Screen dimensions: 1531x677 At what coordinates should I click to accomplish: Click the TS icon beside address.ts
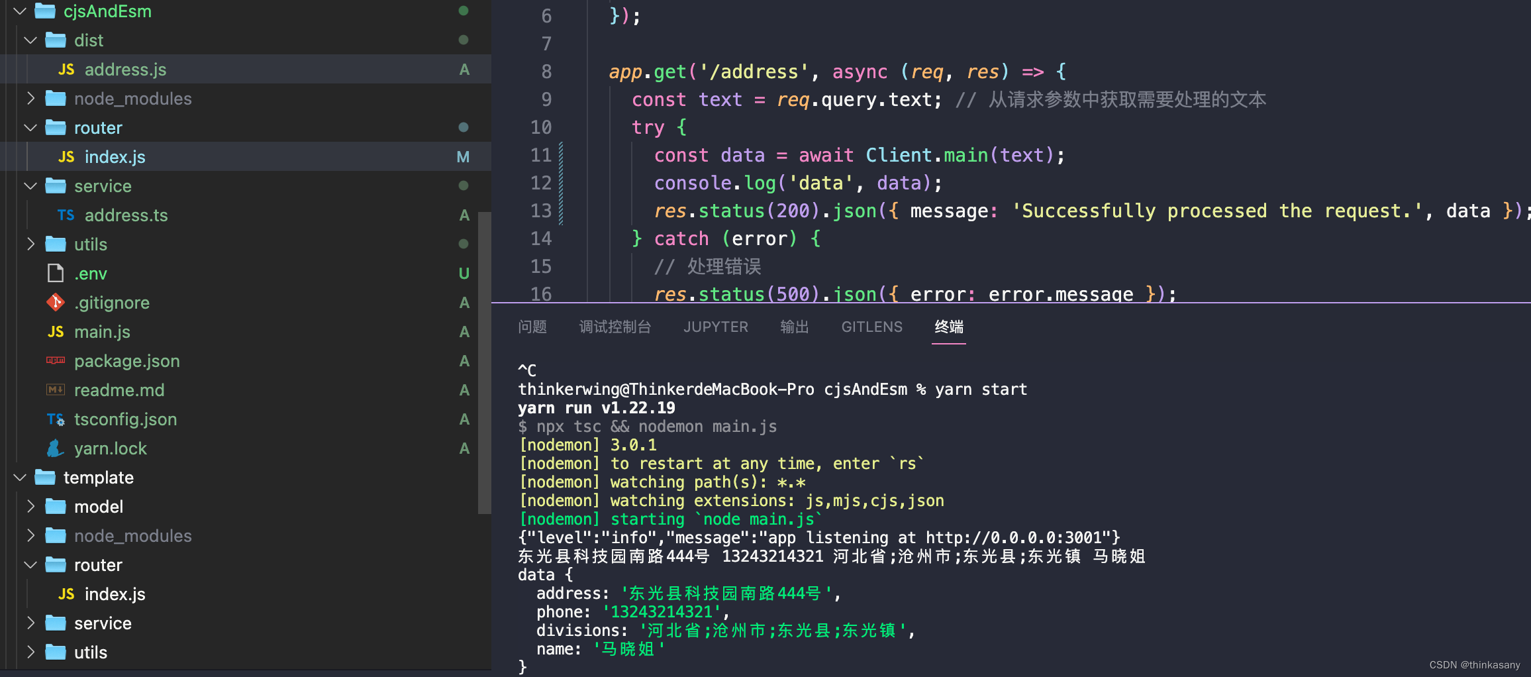pos(66,215)
